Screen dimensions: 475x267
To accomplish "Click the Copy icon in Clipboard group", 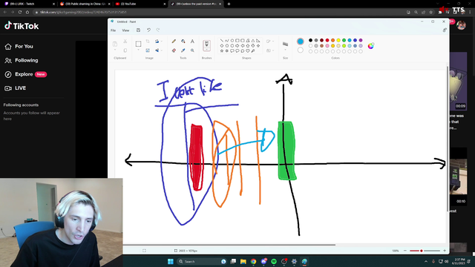I will tap(125, 50).
